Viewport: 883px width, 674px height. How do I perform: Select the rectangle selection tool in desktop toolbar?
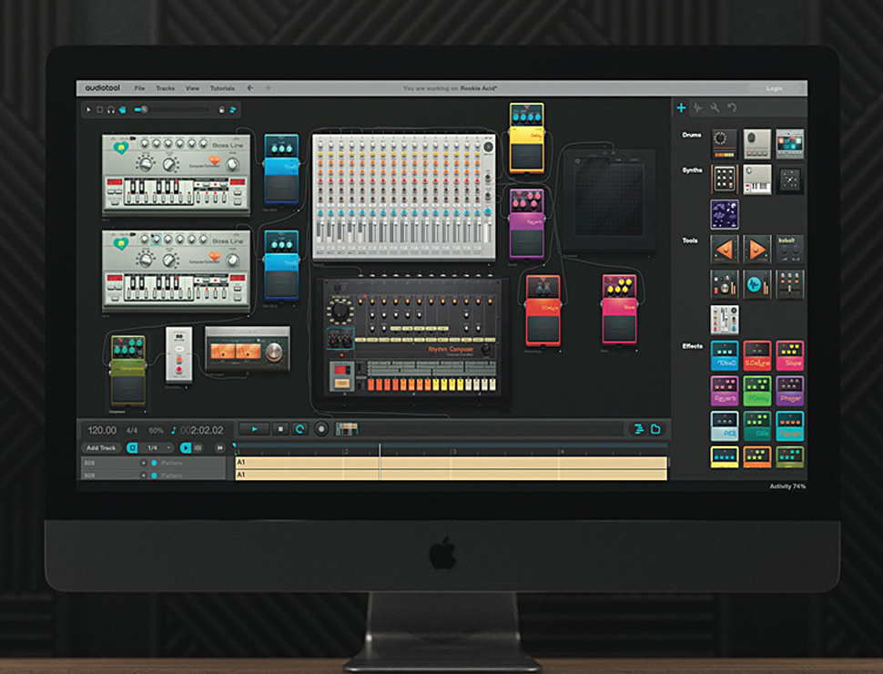[x=99, y=110]
